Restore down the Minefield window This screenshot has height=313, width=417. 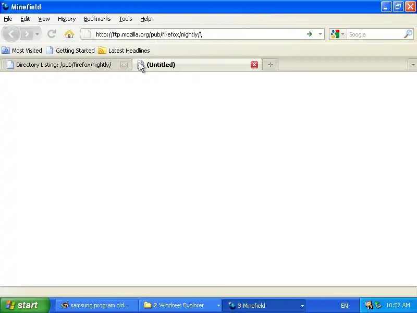398,6
